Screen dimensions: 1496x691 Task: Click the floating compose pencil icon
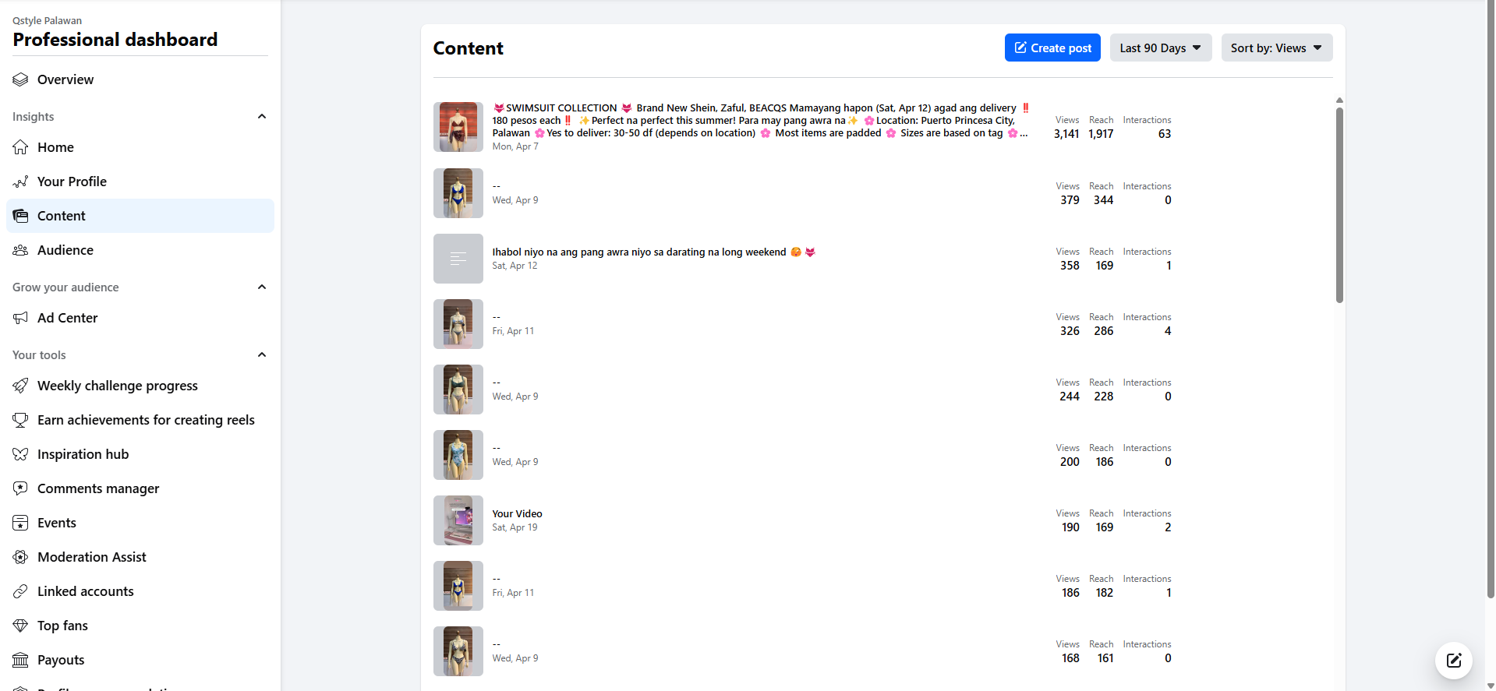[x=1454, y=661]
